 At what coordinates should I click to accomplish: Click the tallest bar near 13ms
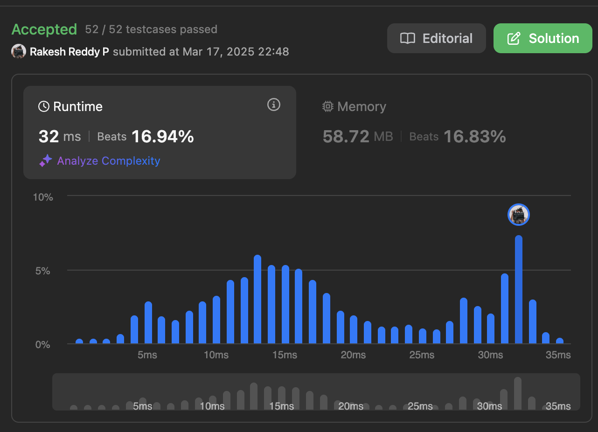tap(257, 300)
